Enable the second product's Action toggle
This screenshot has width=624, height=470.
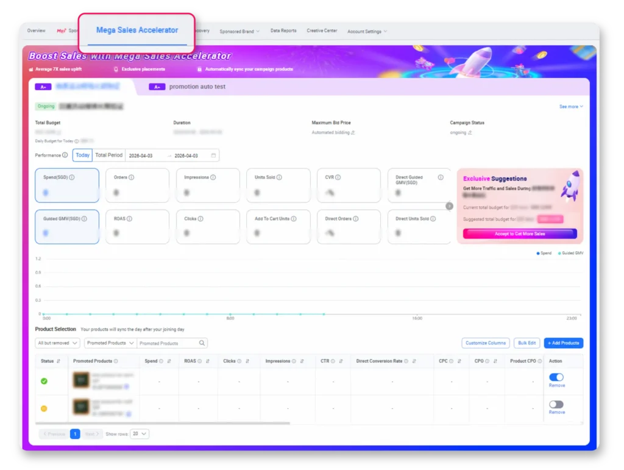click(556, 404)
